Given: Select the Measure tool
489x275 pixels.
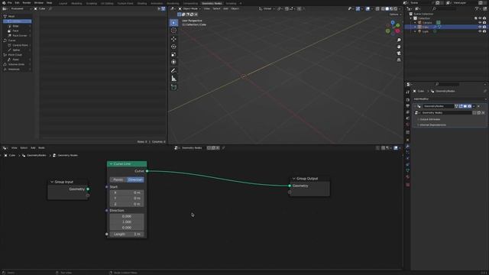Looking at the screenshot, I should (x=173, y=79).
